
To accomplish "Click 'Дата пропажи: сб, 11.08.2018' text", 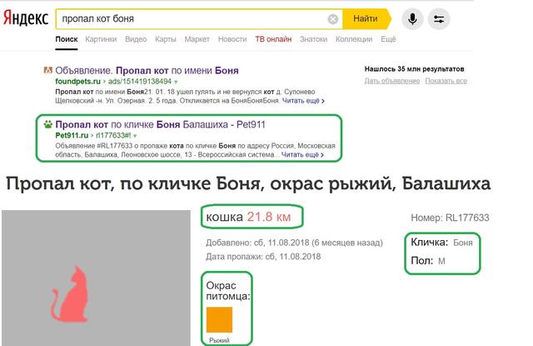I will click(263, 257).
